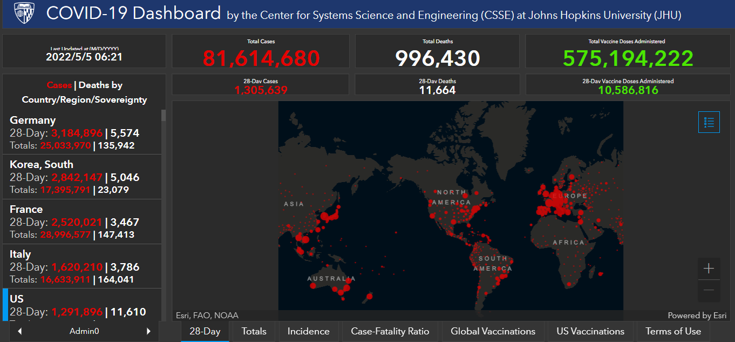Viewport: 735px width, 342px height.
Task: Open the US Vaccinations tab
Action: 590,331
